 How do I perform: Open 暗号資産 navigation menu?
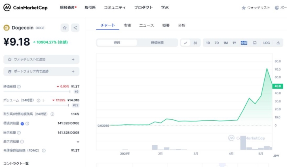(x=68, y=8)
